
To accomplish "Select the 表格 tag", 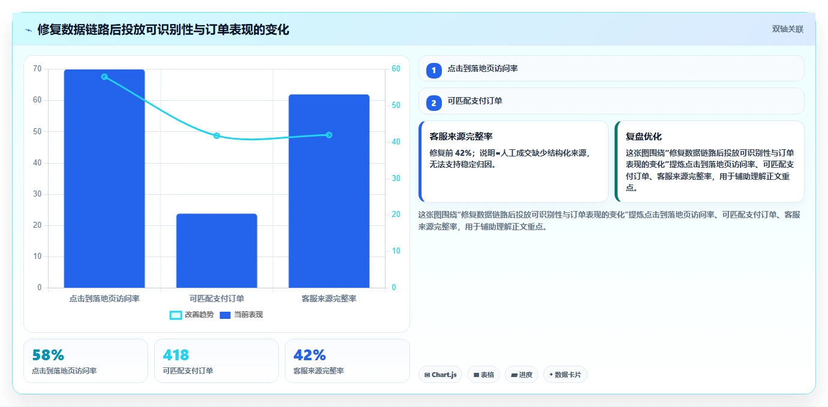I will 484,375.
